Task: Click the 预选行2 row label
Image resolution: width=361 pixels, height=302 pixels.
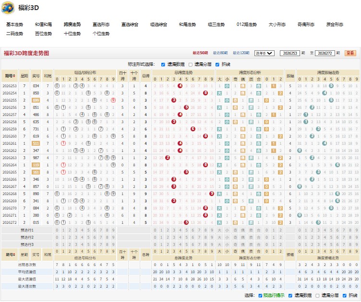Action: [27, 237]
